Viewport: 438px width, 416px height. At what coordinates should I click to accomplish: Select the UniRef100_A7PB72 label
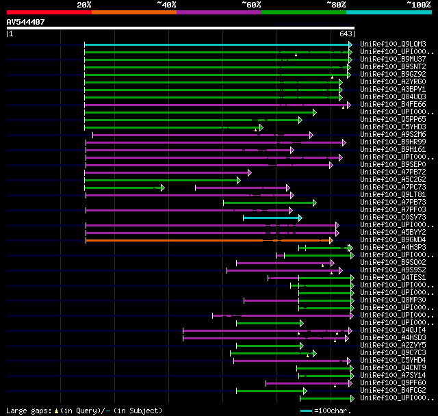tap(393, 172)
